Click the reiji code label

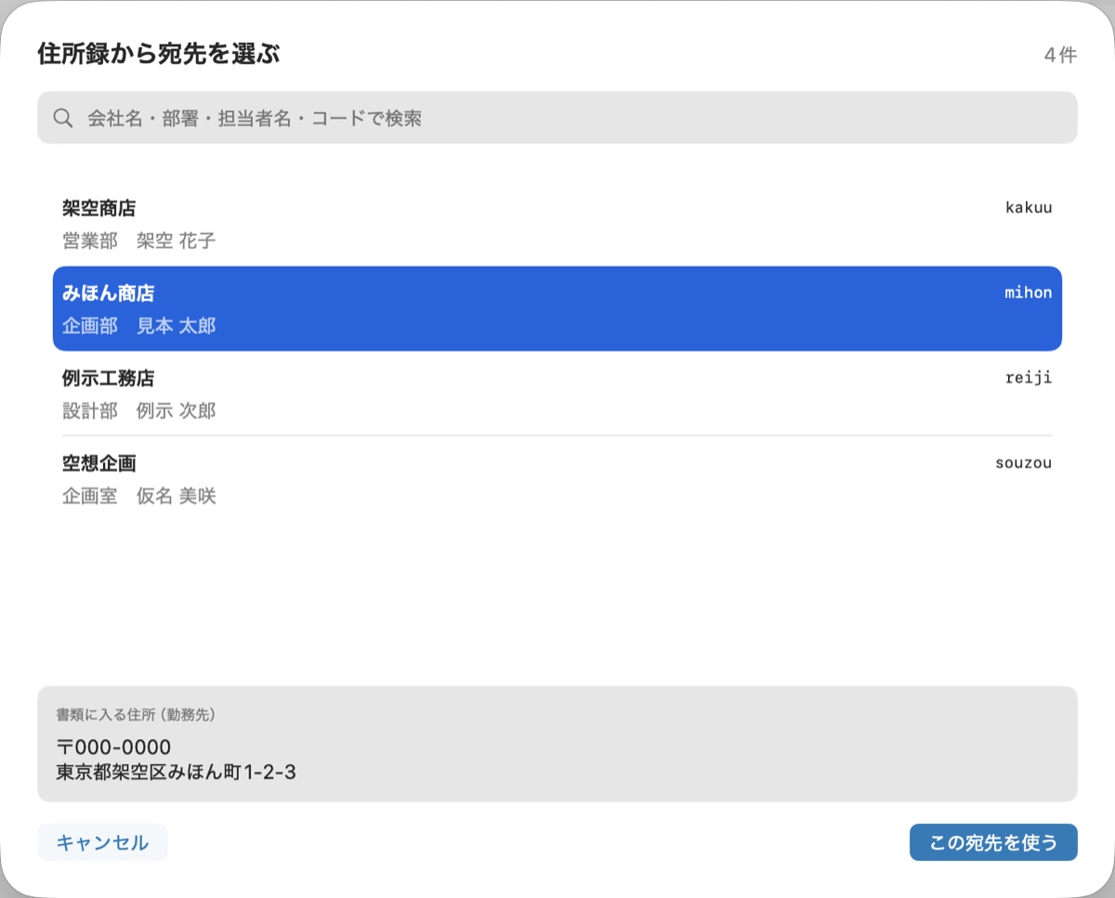pos(1029,378)
